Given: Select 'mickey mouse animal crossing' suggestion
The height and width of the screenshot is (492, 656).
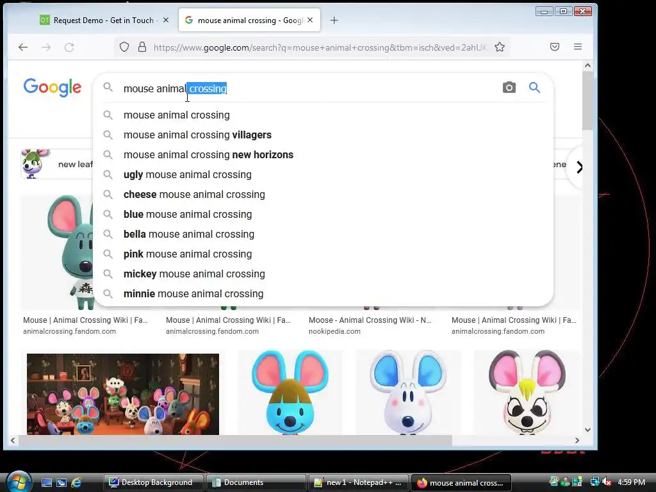Looking at the screenshot, I should pyautogui.click(x=323, y=274).
